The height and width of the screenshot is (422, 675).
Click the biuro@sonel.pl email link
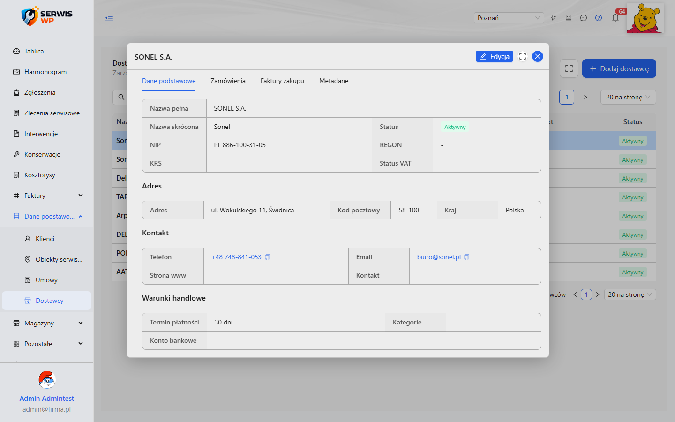coord(439,257)
